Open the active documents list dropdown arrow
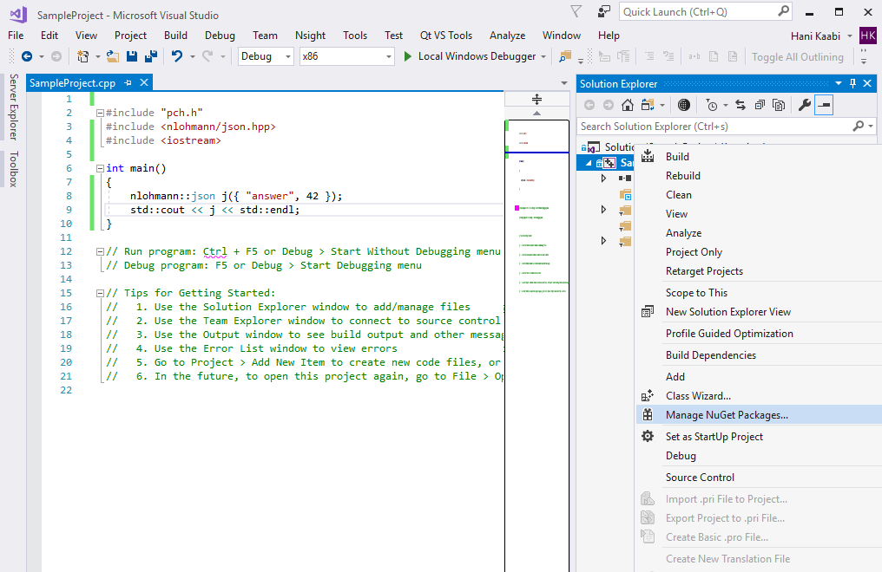Image resolution: width=882 pixels, height=572 pixels. click(x=564, y=84)
